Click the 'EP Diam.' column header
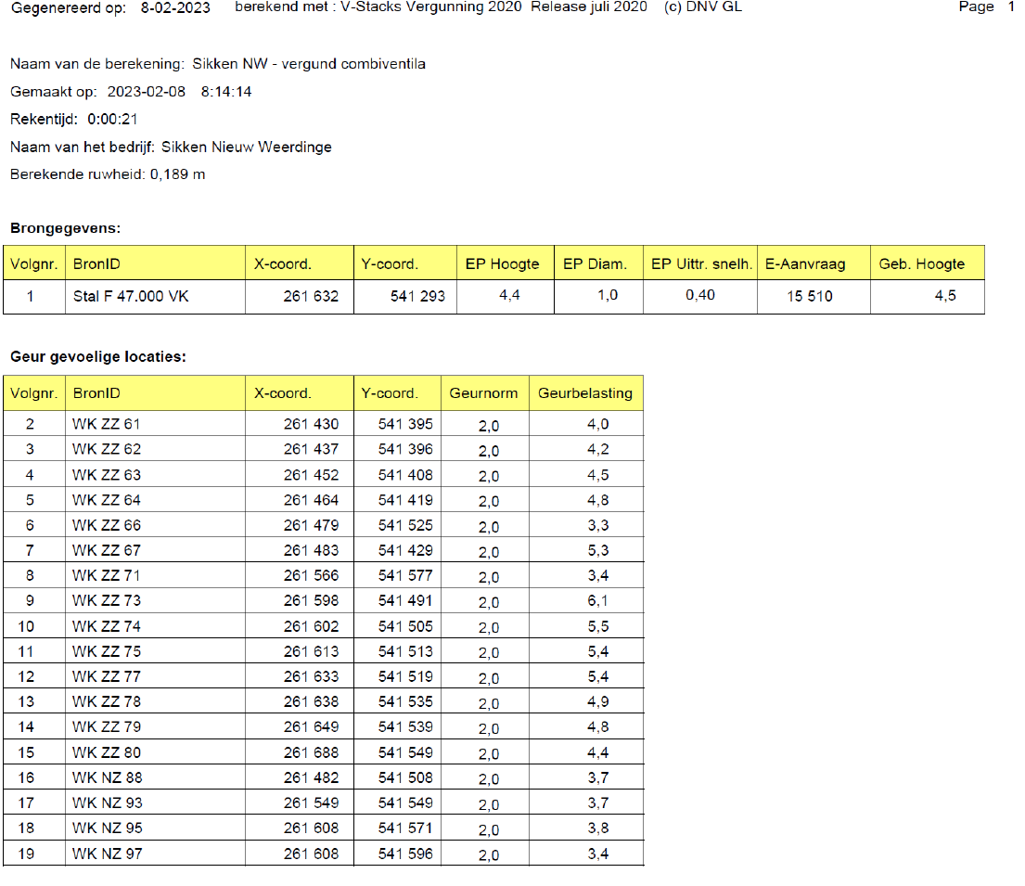This screenshot has height=886, width=1025. 595,264
